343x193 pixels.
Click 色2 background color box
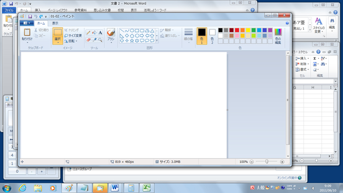212,36
